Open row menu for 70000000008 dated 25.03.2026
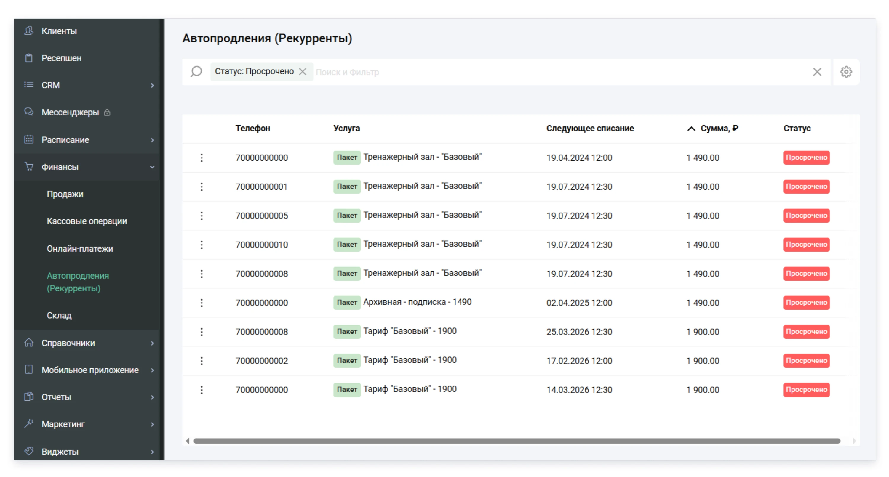This screenshot has height=477, width=889. pos(202,331)
